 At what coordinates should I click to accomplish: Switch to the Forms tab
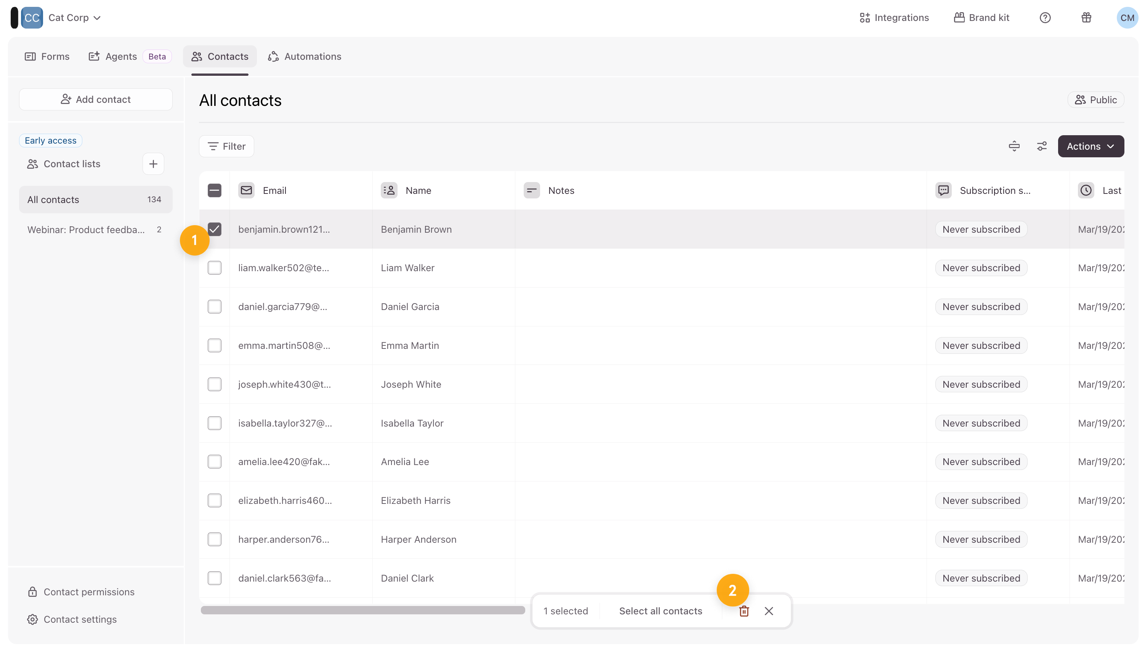tap(47, 57)
